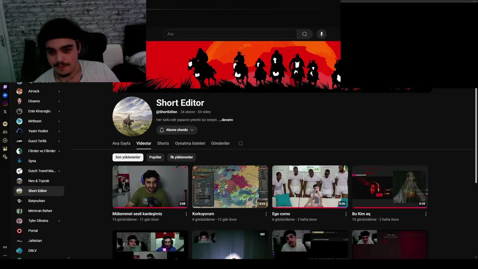Image resolution: width=478 pixels, height=269 pixels.
Task: Open the Shorts tab
Action: click(163, 143)
